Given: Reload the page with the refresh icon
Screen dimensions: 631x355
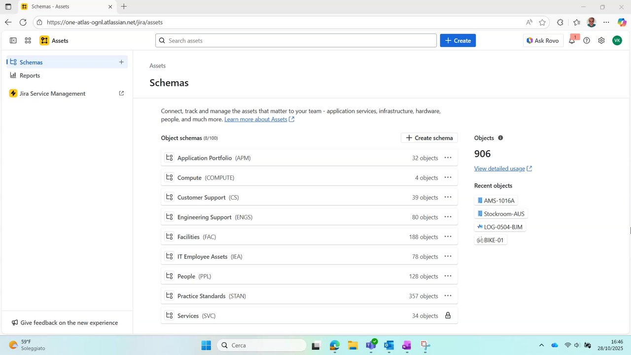Looking at the screenshot, I should click(23, 22).
